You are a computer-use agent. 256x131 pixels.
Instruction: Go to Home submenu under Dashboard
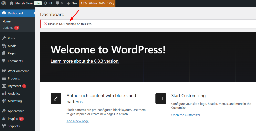[x=7, y=21]
